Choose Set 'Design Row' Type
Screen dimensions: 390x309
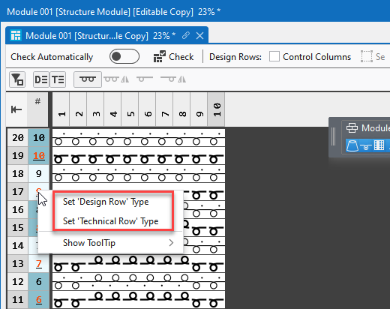click(106, 202)
